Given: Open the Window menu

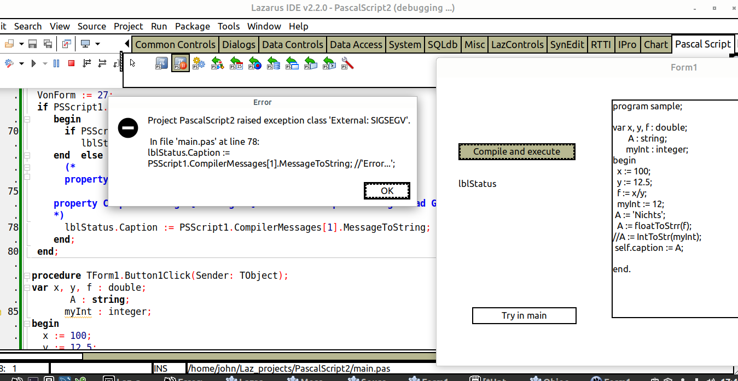Looking at the screenshot, I should pos(264,26).
